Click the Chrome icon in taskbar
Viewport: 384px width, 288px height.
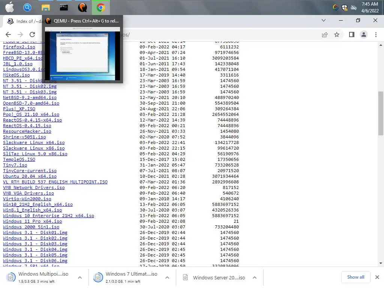pyautogui.click(x=100, y=7)
